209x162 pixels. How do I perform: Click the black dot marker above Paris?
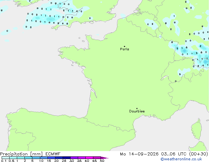click(125, 46)
